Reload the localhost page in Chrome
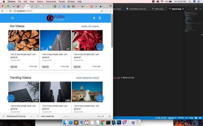This screenshot has width=203, height=126. (x=10, y=11)
